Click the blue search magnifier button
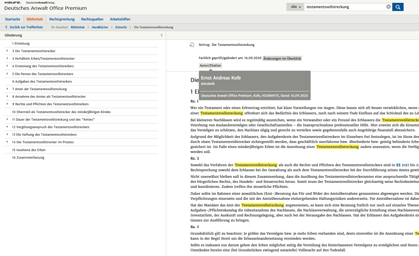Screen dimensions: 419x256 [398, 7]
